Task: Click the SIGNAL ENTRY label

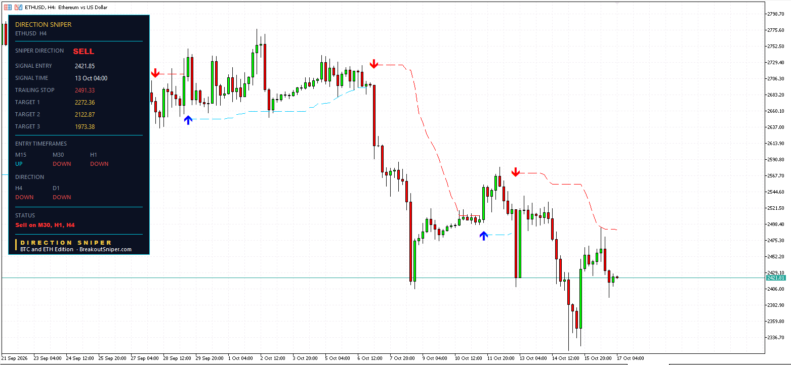Action: 33,66
